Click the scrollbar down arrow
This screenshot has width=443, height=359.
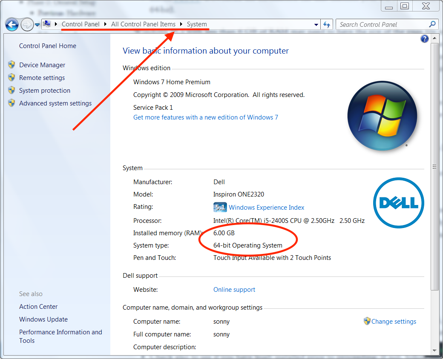(x=434, y=350)
